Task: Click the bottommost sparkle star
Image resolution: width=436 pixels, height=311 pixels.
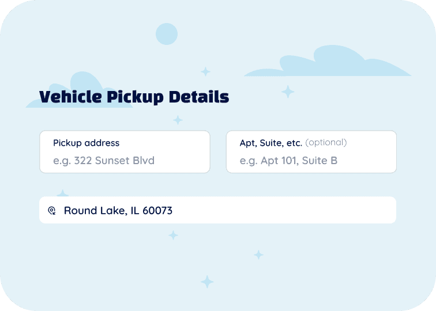Action: pos(207,282)
